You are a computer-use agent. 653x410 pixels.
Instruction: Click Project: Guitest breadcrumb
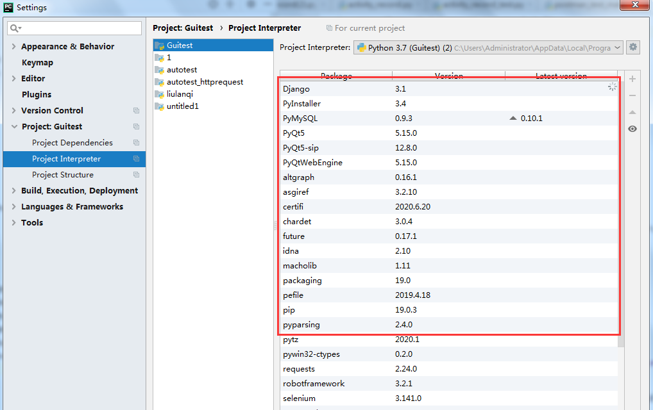pyautogui.click(x=183, y=28)
